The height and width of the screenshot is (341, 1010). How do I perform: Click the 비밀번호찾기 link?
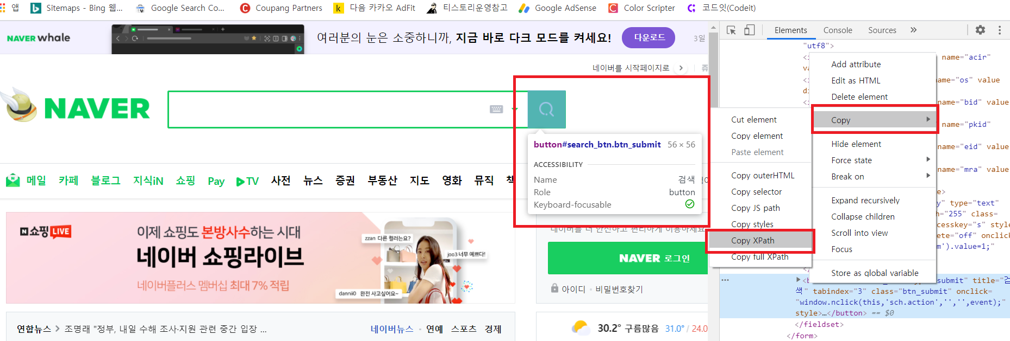tap(619, 289)
